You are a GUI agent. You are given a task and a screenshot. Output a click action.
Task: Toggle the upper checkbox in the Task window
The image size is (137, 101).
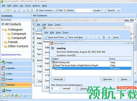[38, 66]
